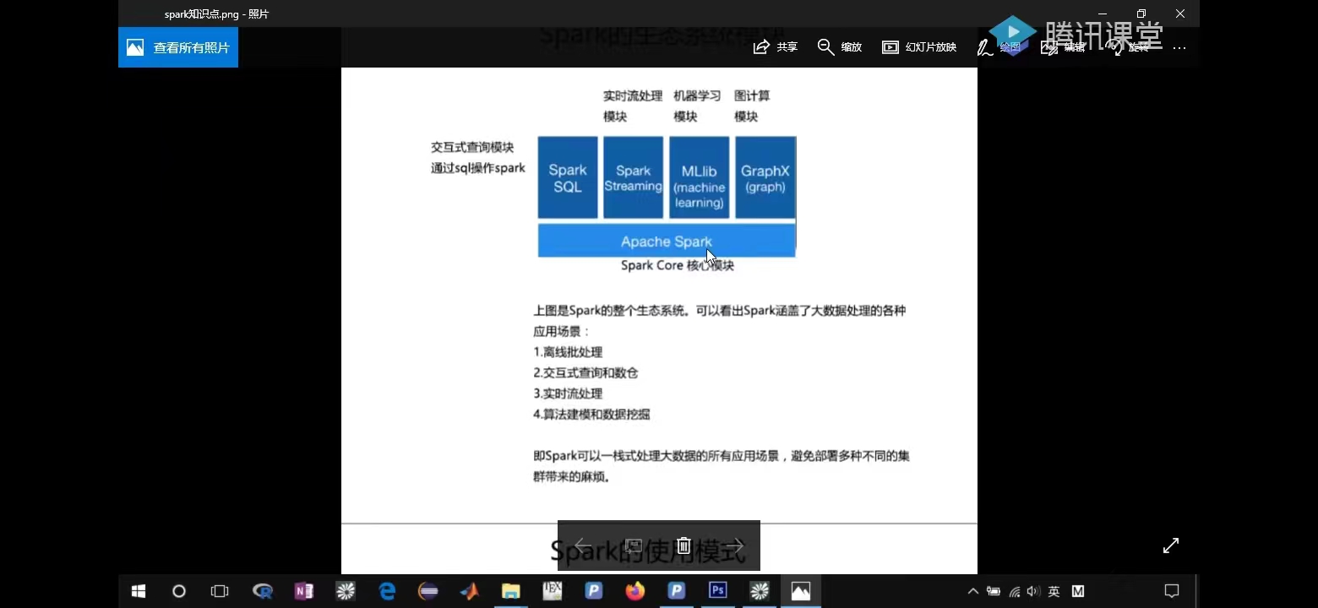The height and width of the screenshot is (608, 1318).
Task: Open Photoshop from the taskbar
Action: (718, 591)
